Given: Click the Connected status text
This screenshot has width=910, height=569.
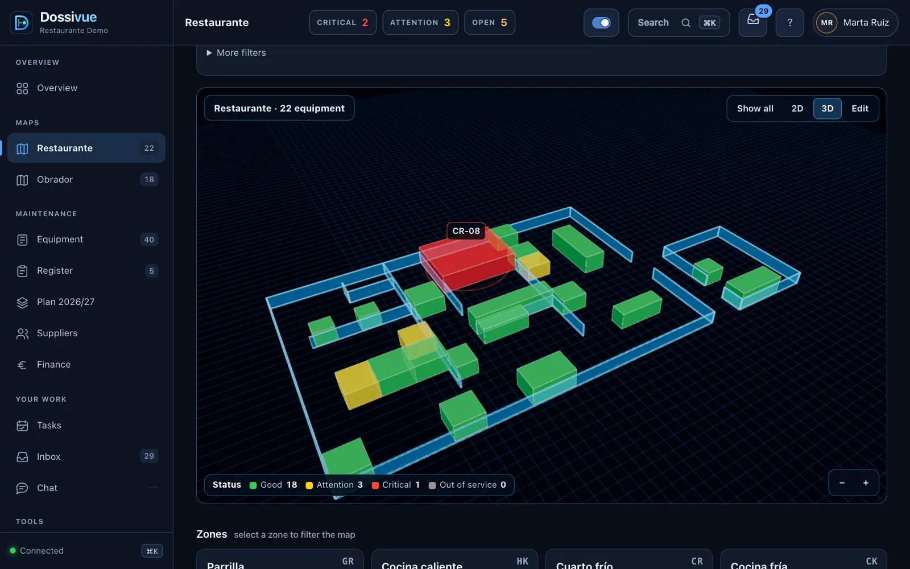Looking at the screenshot, I should 42,551.
